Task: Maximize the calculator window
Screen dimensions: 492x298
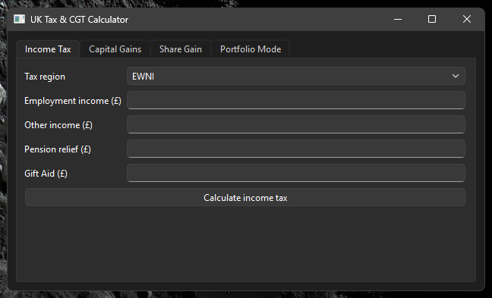Action: (432, 20)
